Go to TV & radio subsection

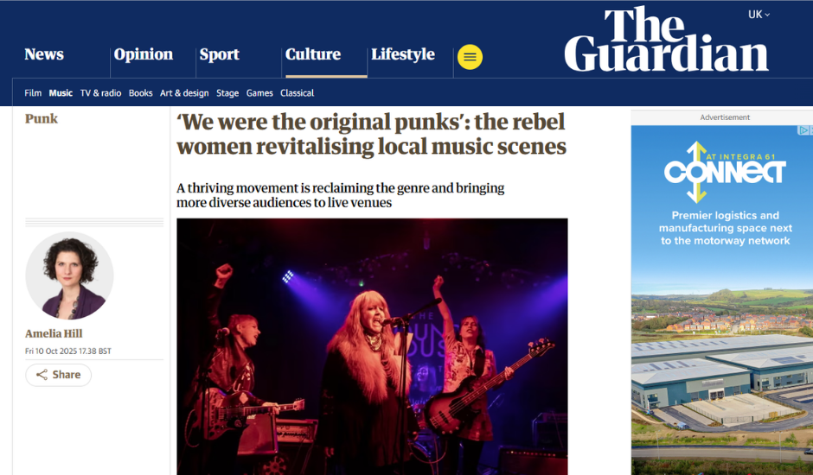pyautogui.click(x=100, y=93)
